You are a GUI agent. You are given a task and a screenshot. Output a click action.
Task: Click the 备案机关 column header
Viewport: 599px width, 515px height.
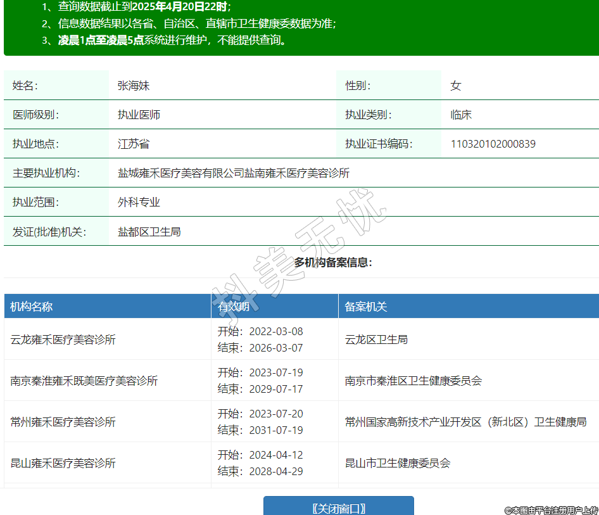(x=366, y=307)
